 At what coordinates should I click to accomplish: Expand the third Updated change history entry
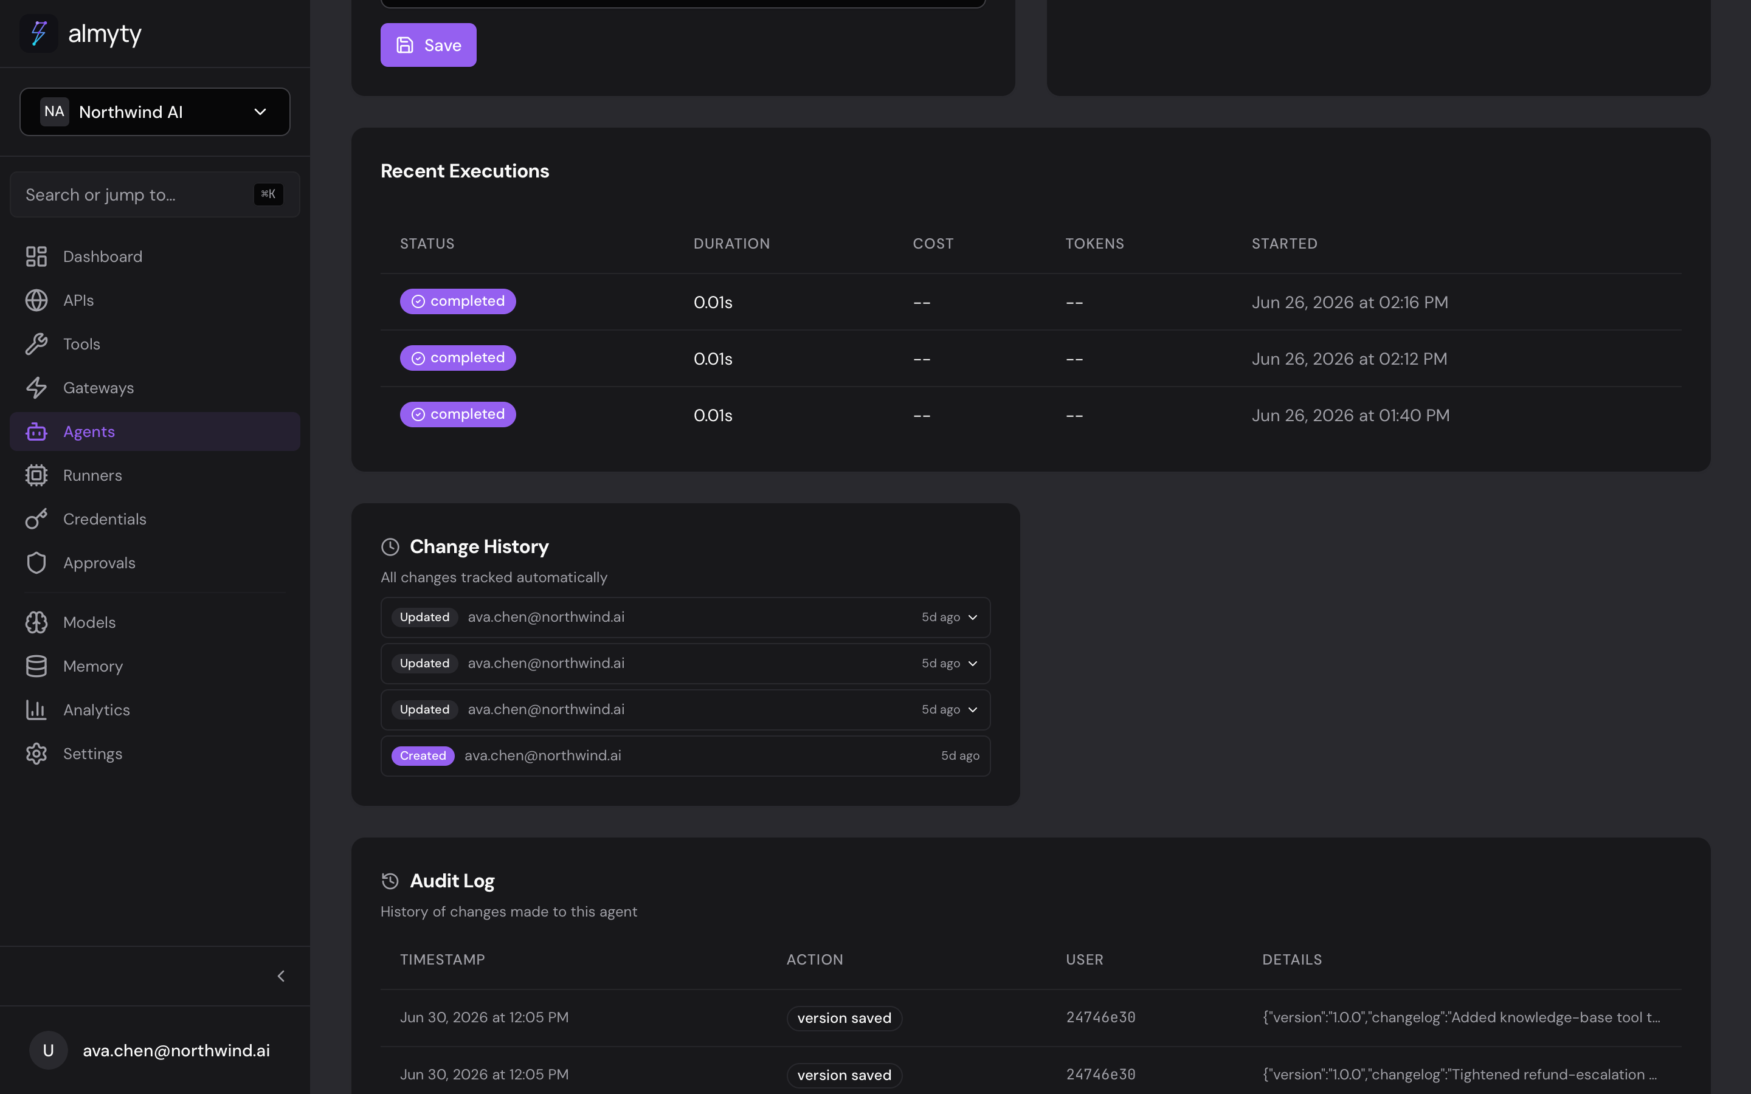(x=685, y=710)
